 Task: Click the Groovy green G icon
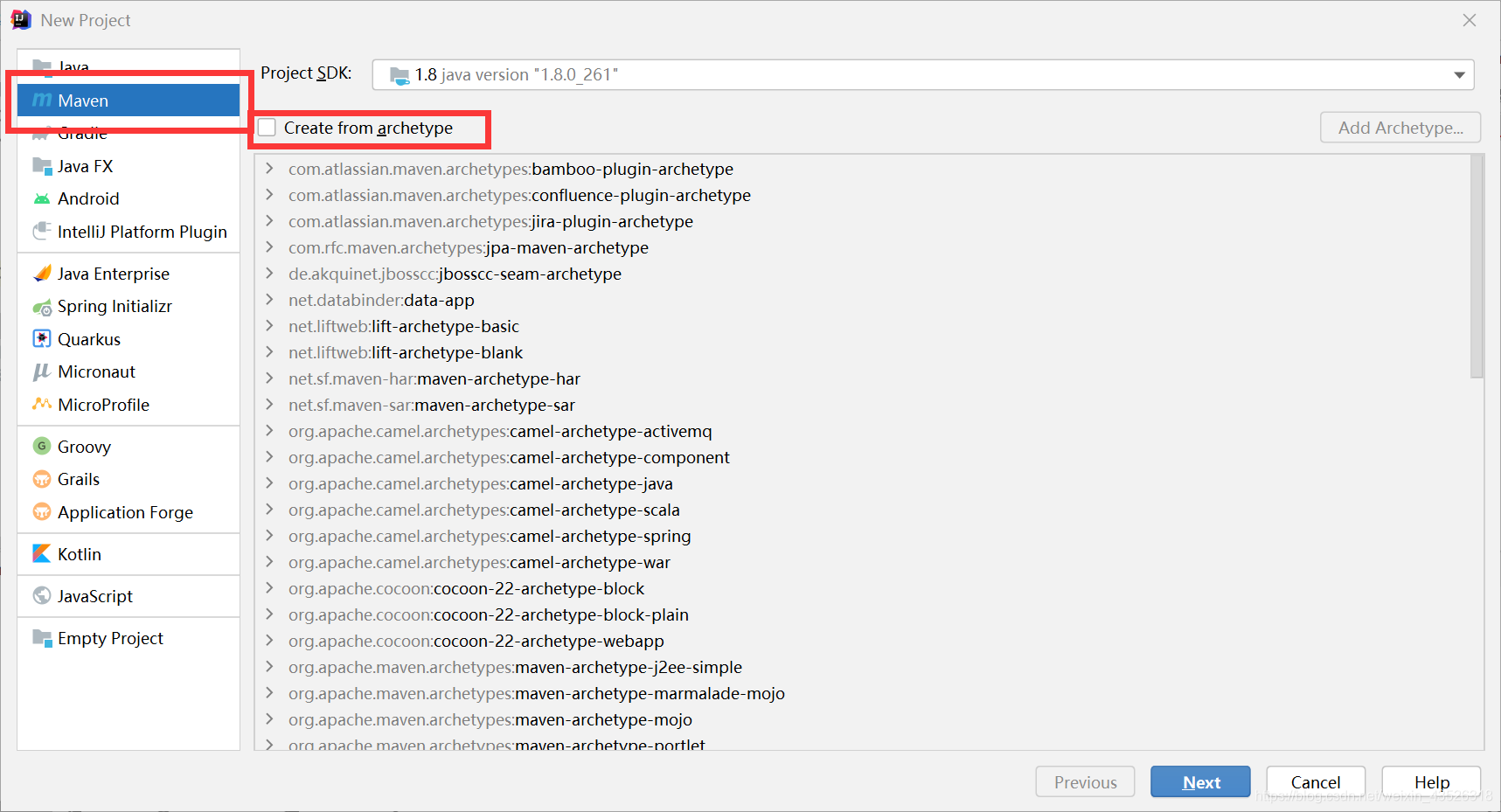[42, 447]
